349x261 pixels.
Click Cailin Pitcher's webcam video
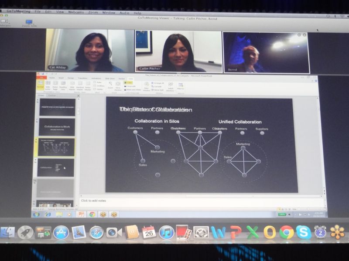click(178, 51)
